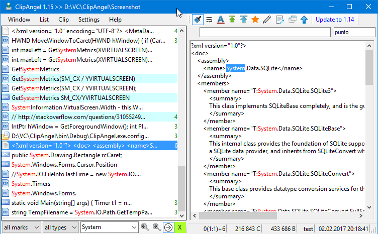Click the highlighted 'System' word in preview
This screenshot has height=234, width=378.
point(236,68)
